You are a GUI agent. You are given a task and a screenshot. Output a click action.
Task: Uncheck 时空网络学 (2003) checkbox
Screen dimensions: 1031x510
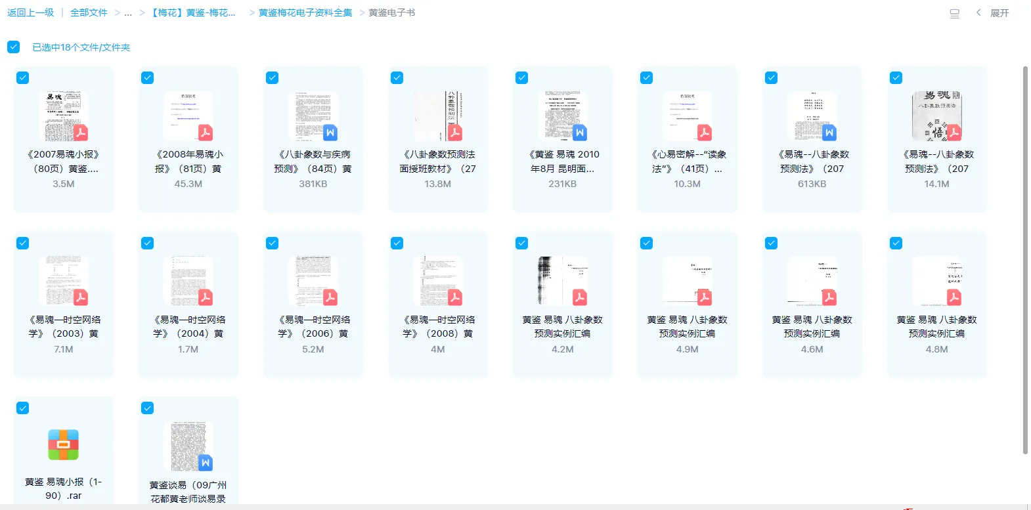coord(22,243)
